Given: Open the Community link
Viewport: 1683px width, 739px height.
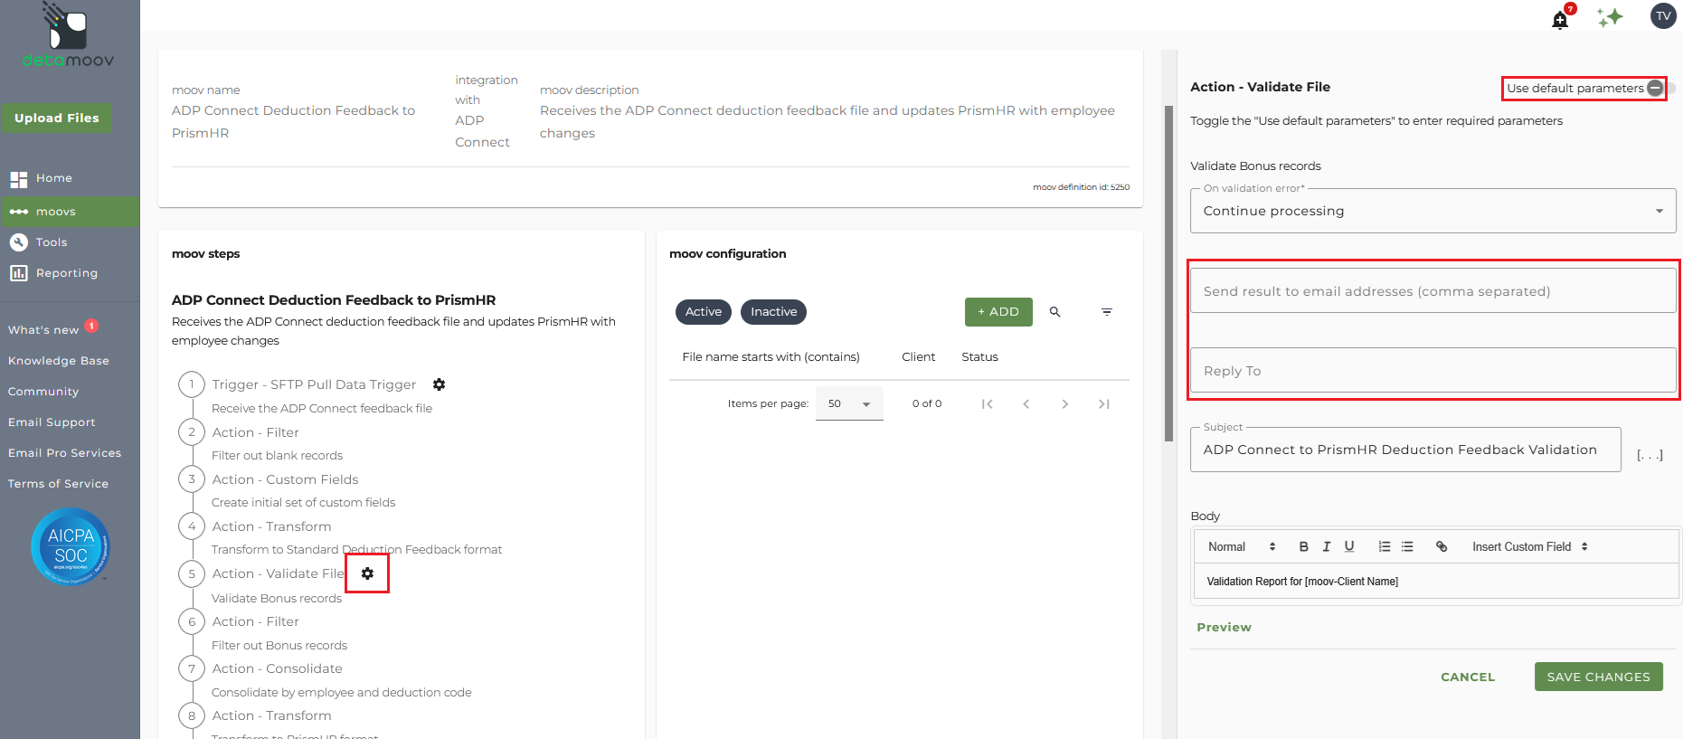Looking at the screenshot, I should pos(43,392).
